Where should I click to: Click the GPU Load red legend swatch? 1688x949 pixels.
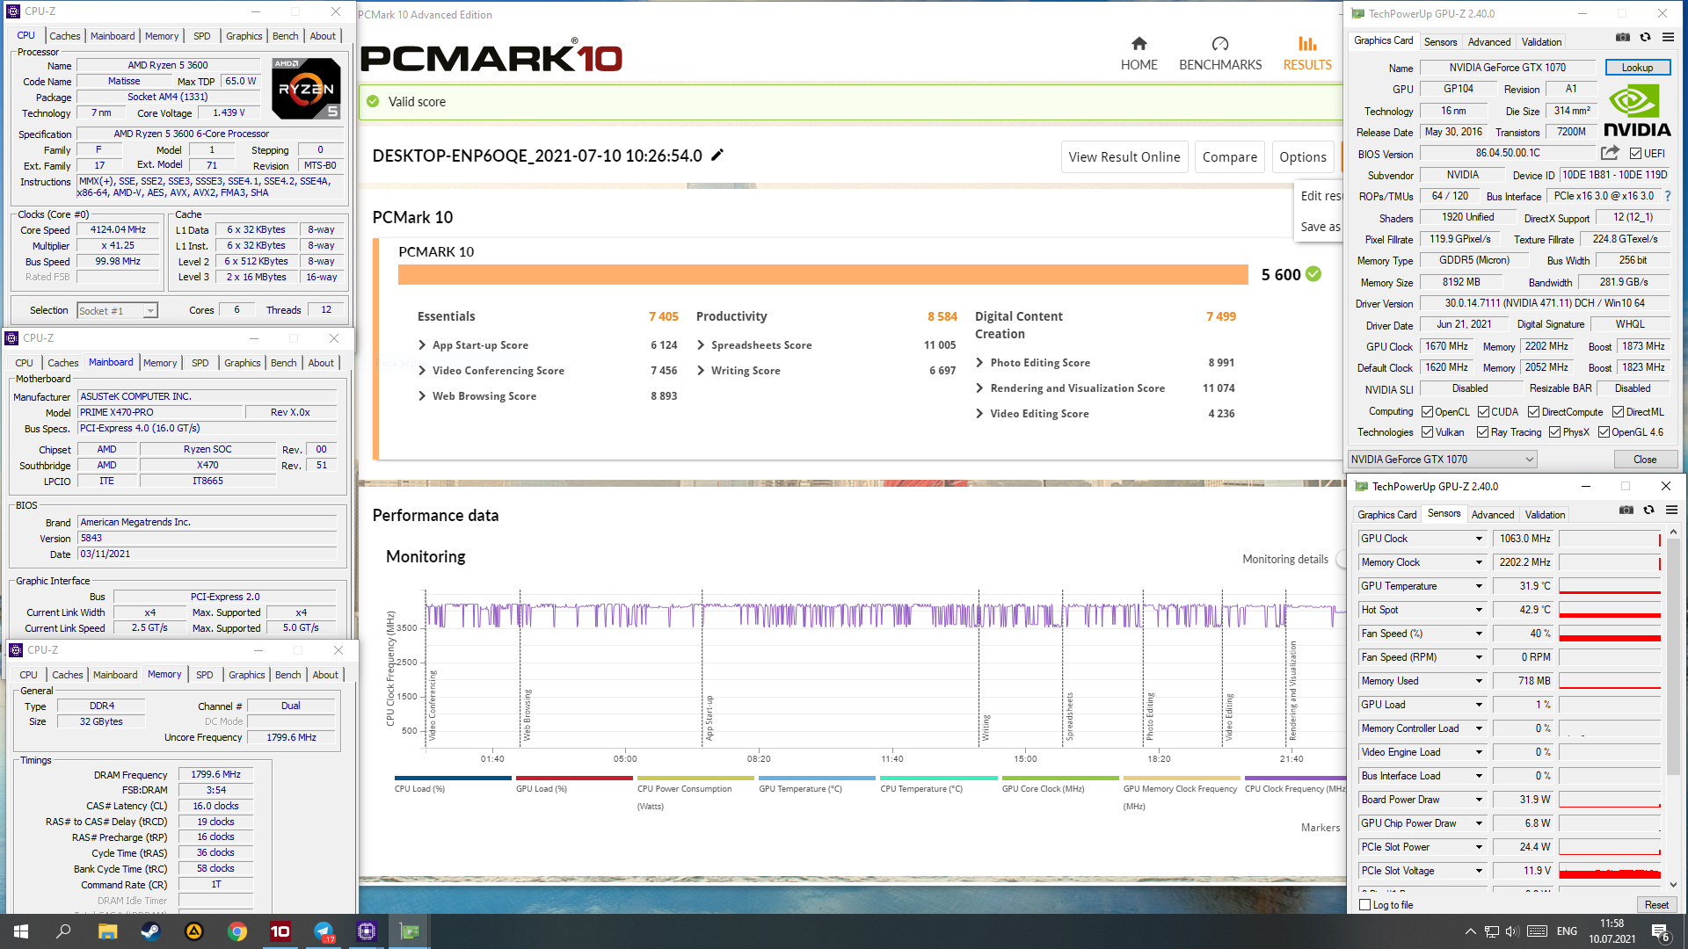coord(574,778)
